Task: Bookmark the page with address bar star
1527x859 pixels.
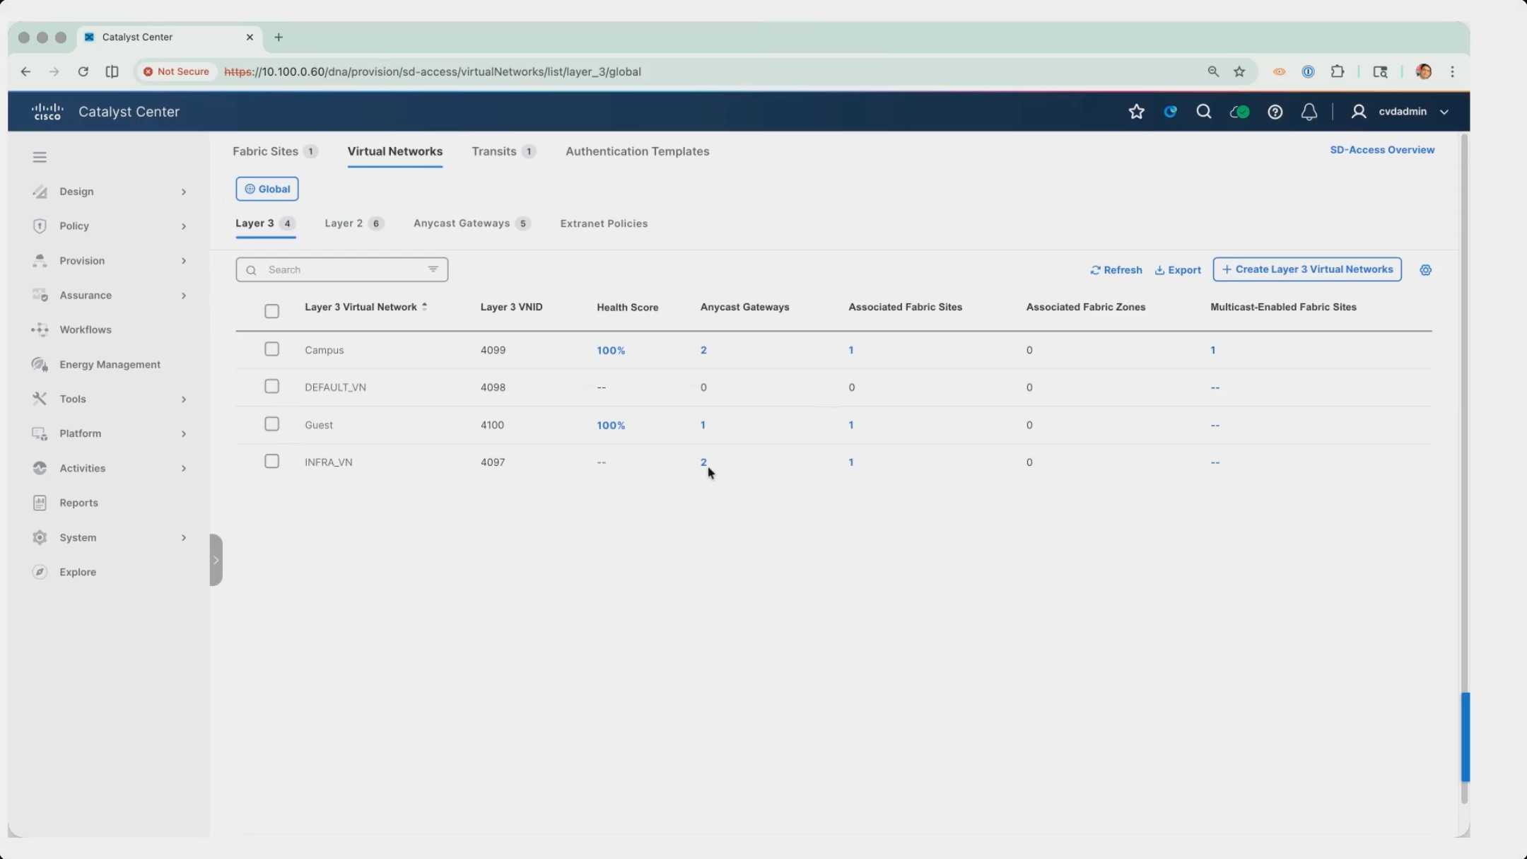Action: [x=1239, y=71]
